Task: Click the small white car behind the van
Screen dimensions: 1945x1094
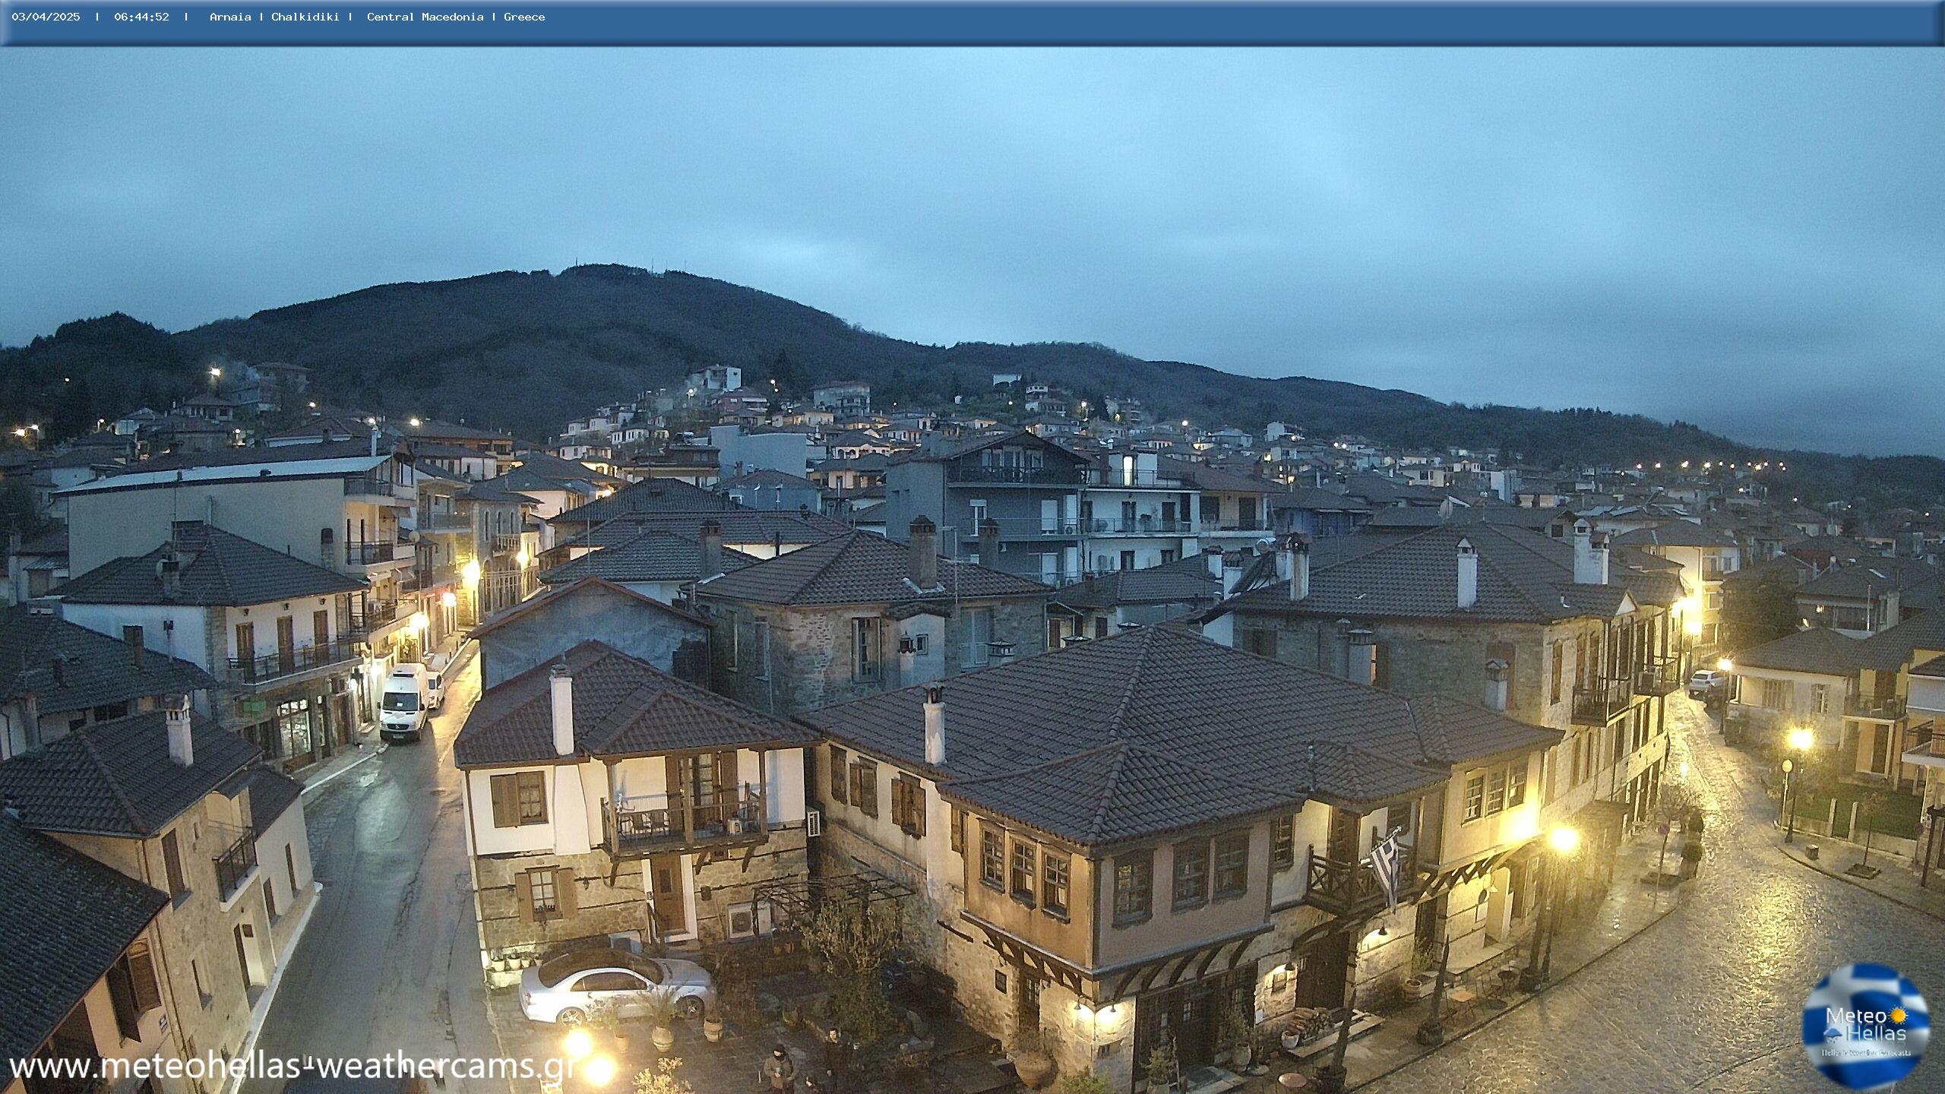Action: [435, 690]
